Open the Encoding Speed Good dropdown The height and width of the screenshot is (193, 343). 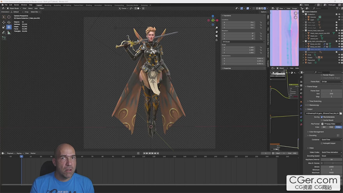331,156
